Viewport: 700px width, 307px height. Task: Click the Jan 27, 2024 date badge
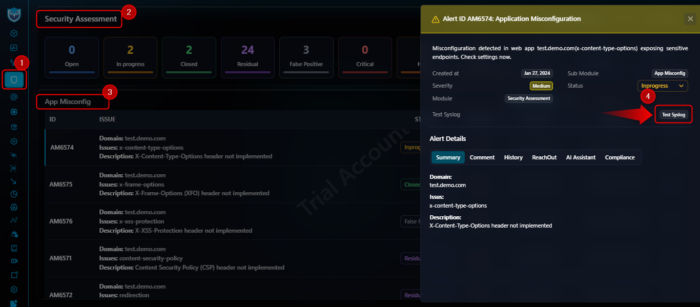pos(537,73)
